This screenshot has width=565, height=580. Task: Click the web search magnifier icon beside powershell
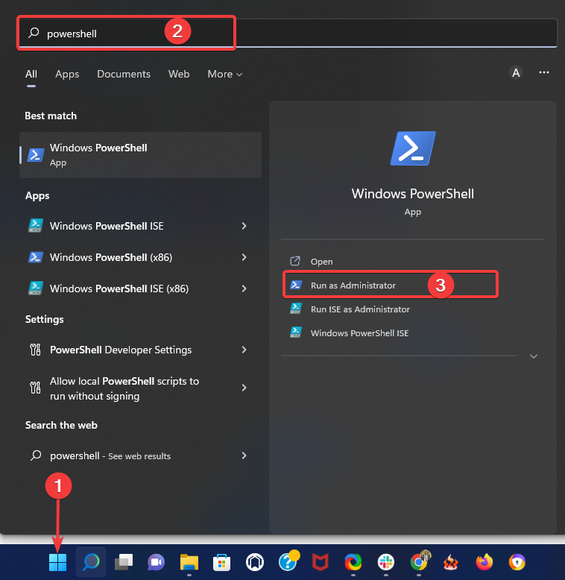36,456
